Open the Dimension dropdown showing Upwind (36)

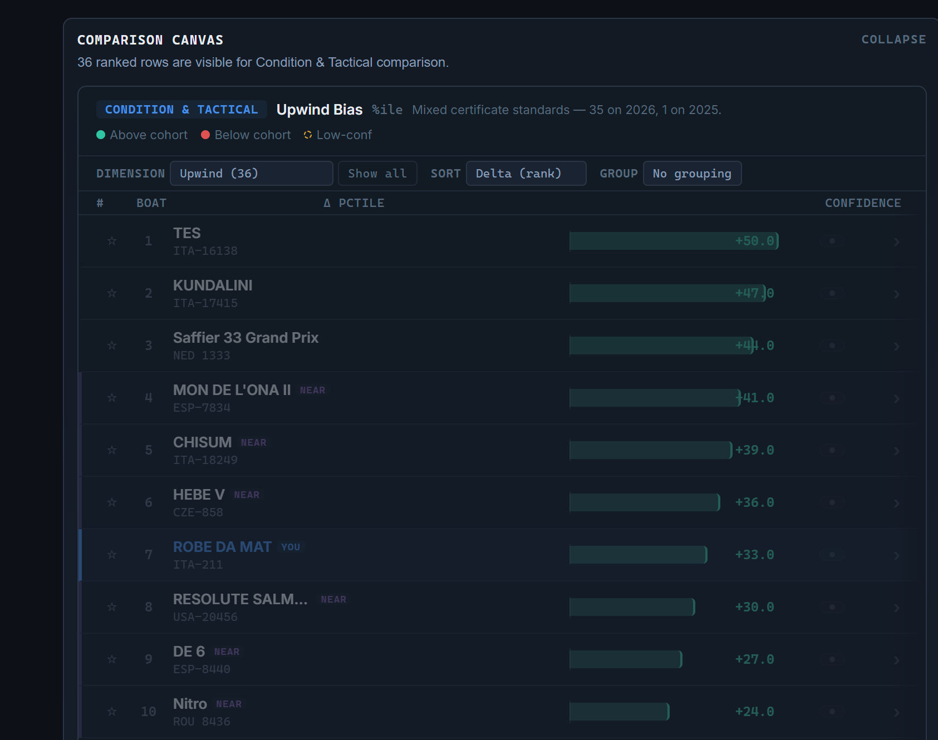(x=252, y=174)
